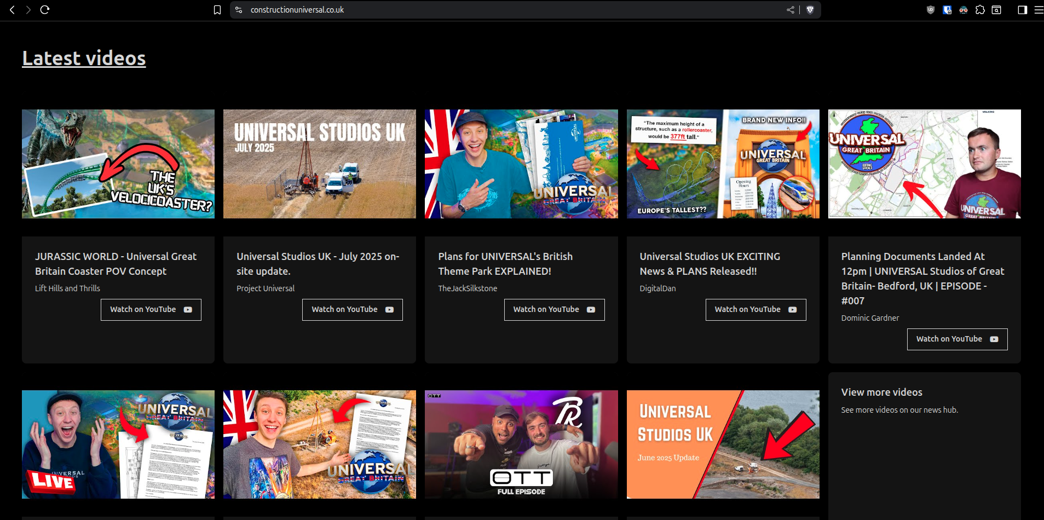Reload the current page

coord(45,10)
